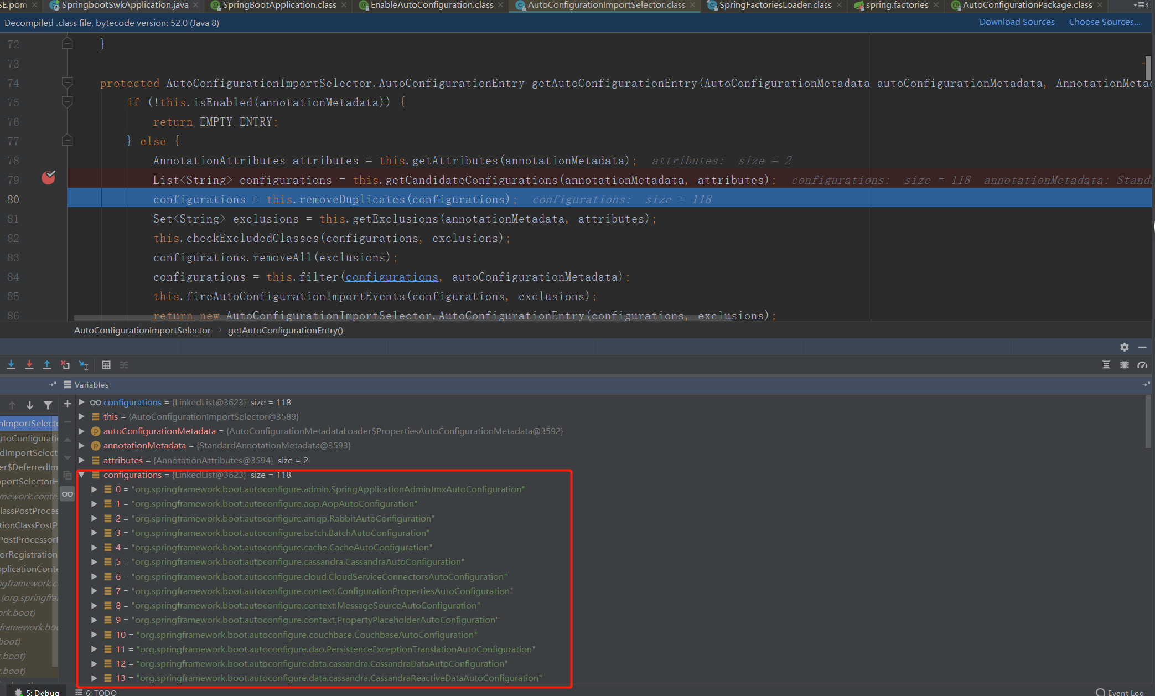
Task: Open the Evaluate Expression calculator icon
Action: click(106, 365)
